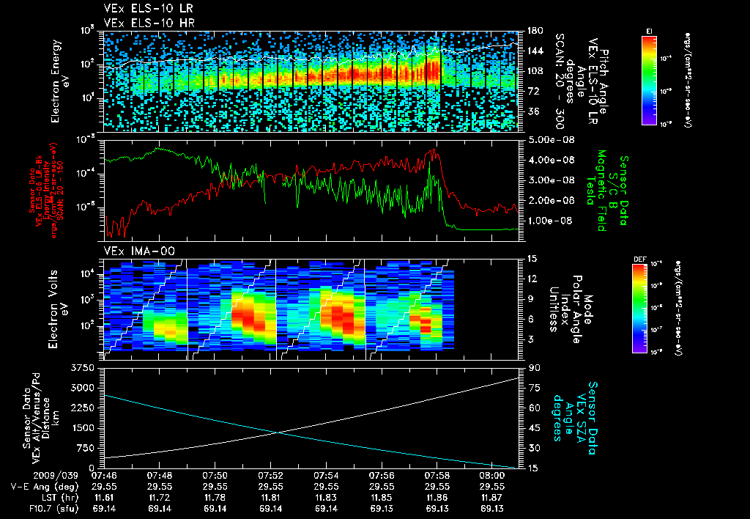The image size is (750, 519).
Task: Click the '2009/039' date label
Action: tap(56, 476)
